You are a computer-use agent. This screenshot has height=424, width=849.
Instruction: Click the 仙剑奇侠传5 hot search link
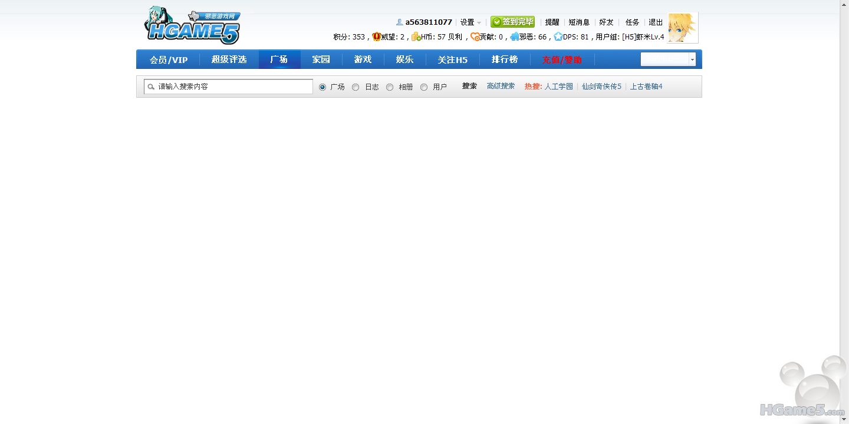[601, 87]
